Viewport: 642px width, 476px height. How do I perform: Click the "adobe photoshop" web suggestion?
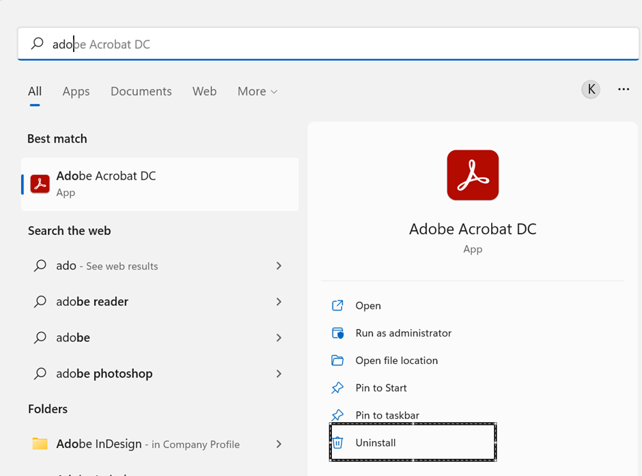point(160,374)
